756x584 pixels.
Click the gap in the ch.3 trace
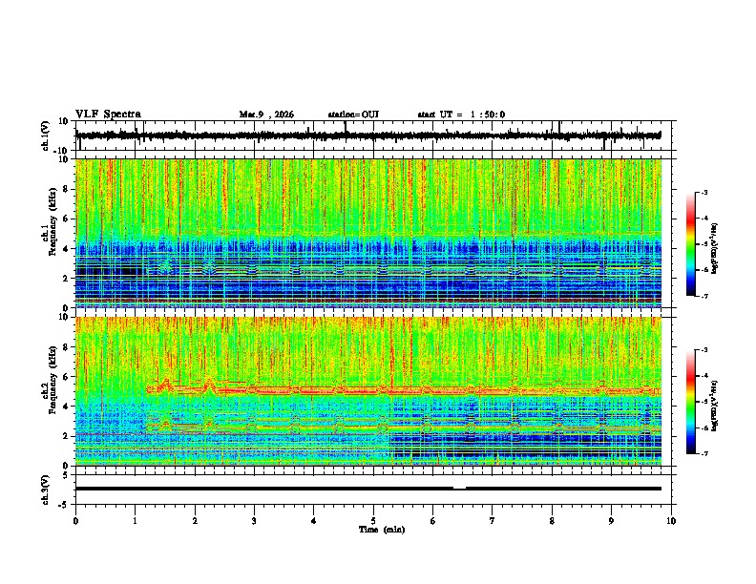[459, 489]
